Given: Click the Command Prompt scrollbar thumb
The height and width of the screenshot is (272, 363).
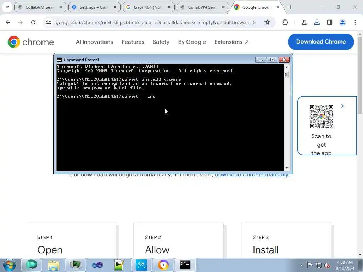Looking at the screenshot, I should coord(286,74).
